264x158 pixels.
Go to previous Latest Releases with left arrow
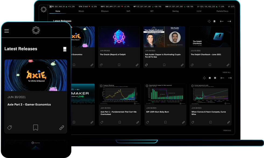point(222,21)
